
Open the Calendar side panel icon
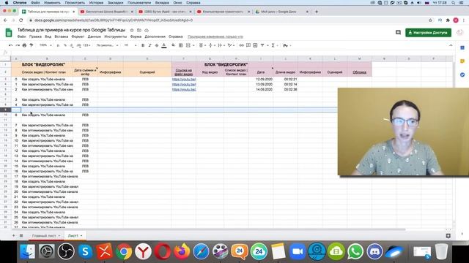click(462, 47)
